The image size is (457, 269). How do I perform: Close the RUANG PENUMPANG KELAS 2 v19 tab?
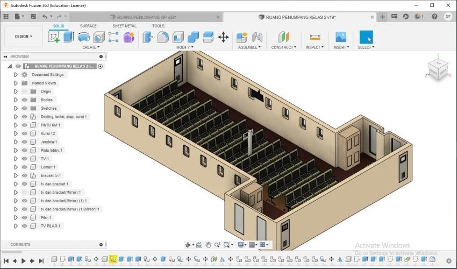click(x=372, y=17)
